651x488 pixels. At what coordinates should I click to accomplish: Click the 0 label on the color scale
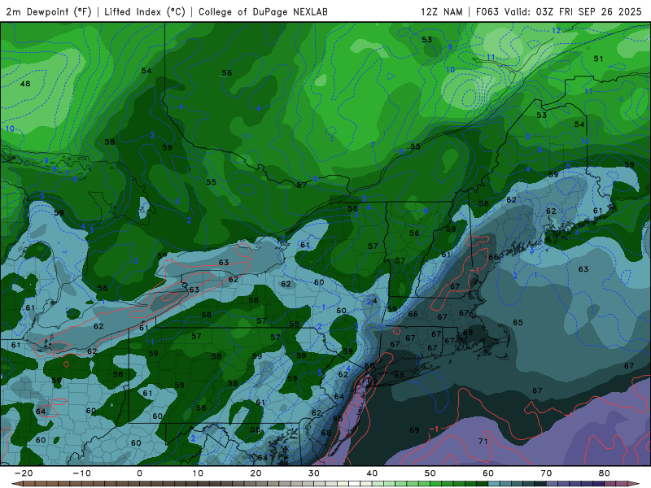point(139,473)
